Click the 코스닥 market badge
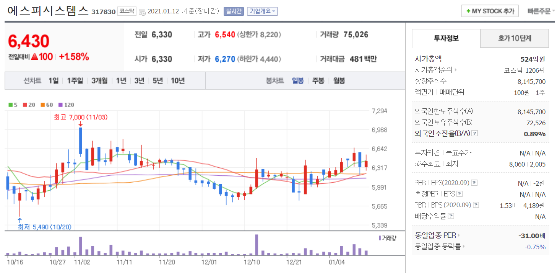The height and width of the screenshot is (273, 557). tap(127, 11)
